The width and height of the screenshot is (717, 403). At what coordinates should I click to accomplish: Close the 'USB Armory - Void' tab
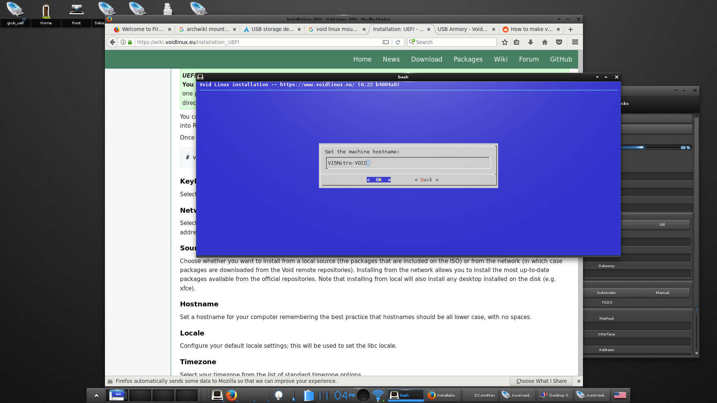click(494, 29)
